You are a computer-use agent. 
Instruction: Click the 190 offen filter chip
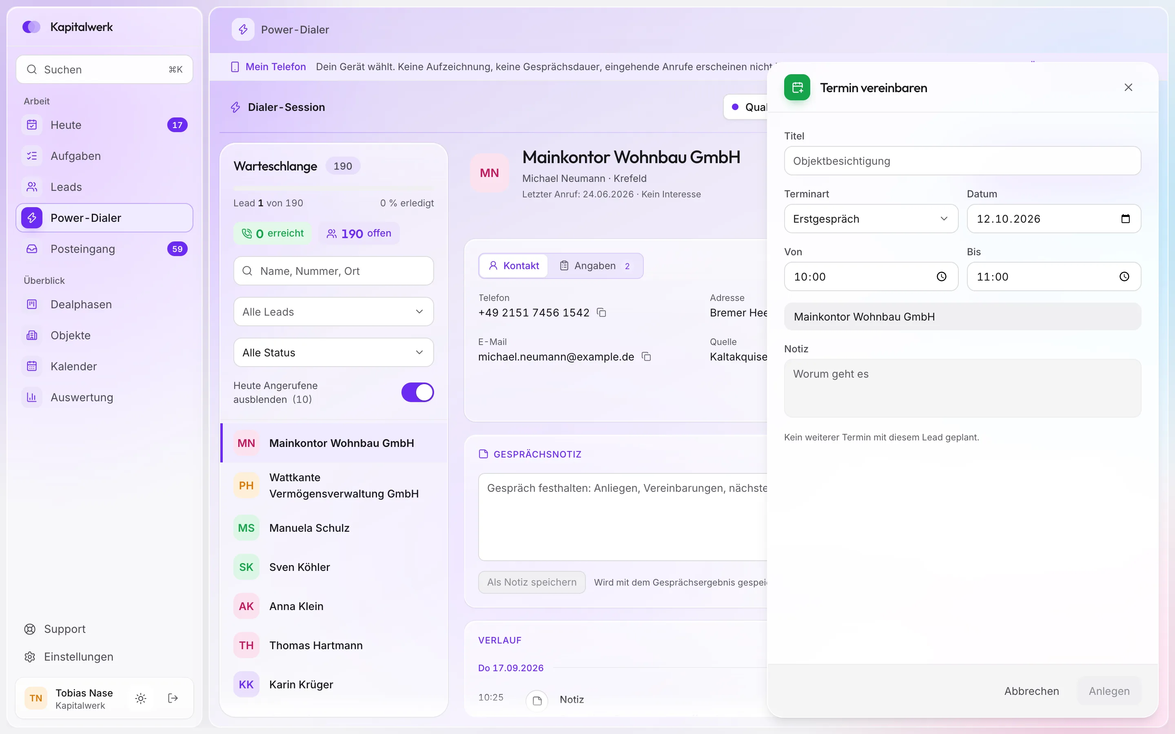click(x=359, y=234)
